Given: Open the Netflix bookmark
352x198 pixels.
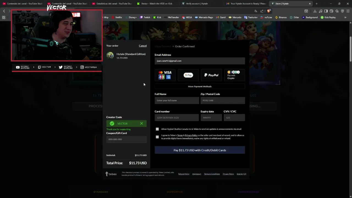Looking at the screenshot, I should (x=117, y=17).
